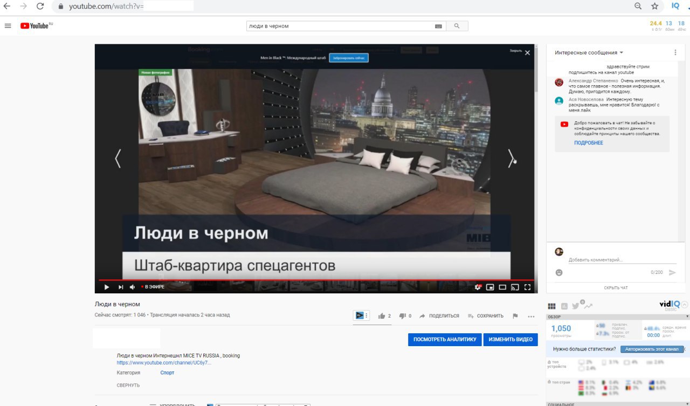Skip to the next video
Screen dimensions: 690x406
(120, 287)
